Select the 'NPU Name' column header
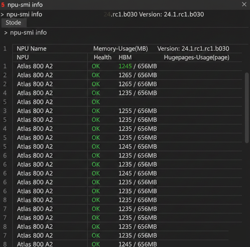The height and width of the screenshot is (247, 250). pos(32,49)
